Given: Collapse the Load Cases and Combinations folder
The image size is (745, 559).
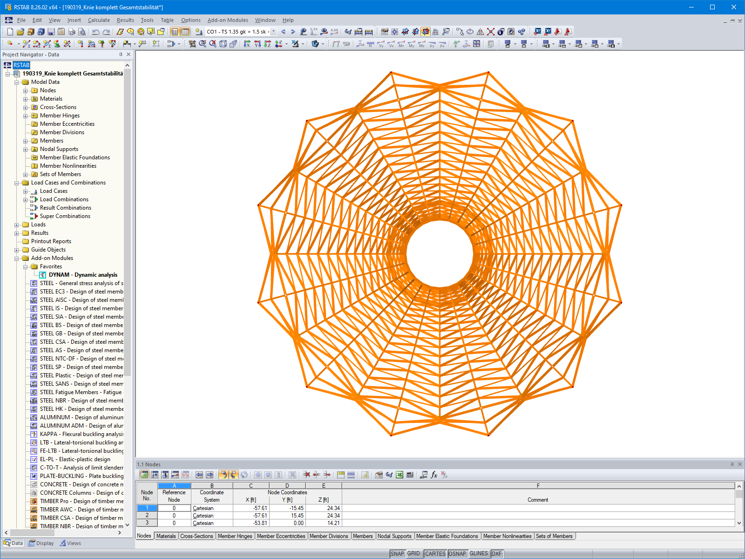Looking at the screenshot, I should [17, 183].
